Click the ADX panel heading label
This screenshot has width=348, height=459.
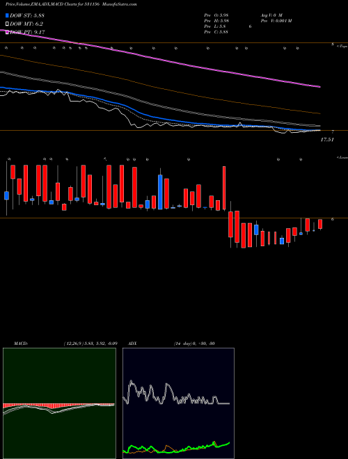point(132,344)
